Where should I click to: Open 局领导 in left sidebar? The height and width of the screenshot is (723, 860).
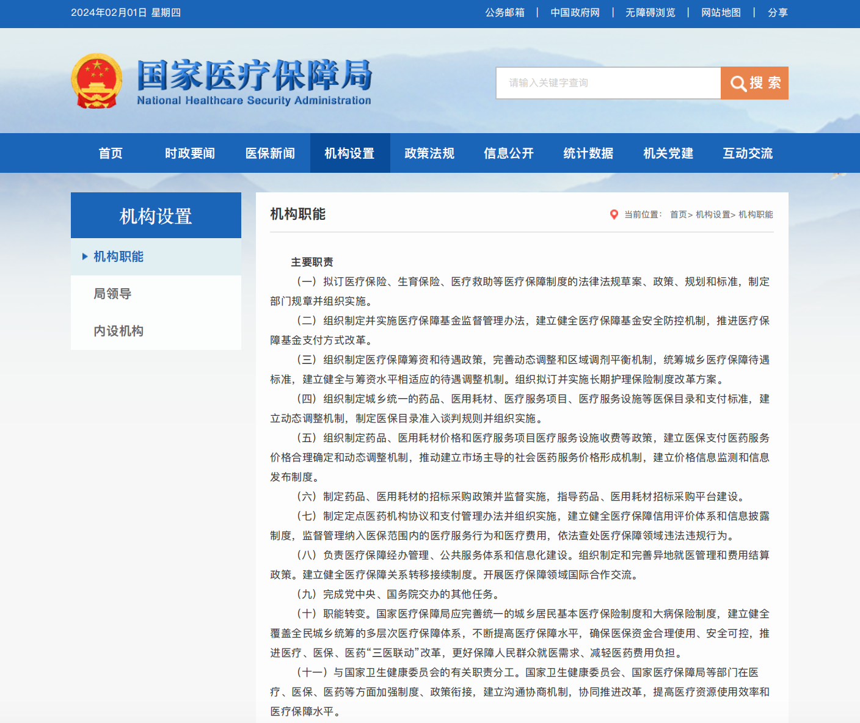click(112, 294)
